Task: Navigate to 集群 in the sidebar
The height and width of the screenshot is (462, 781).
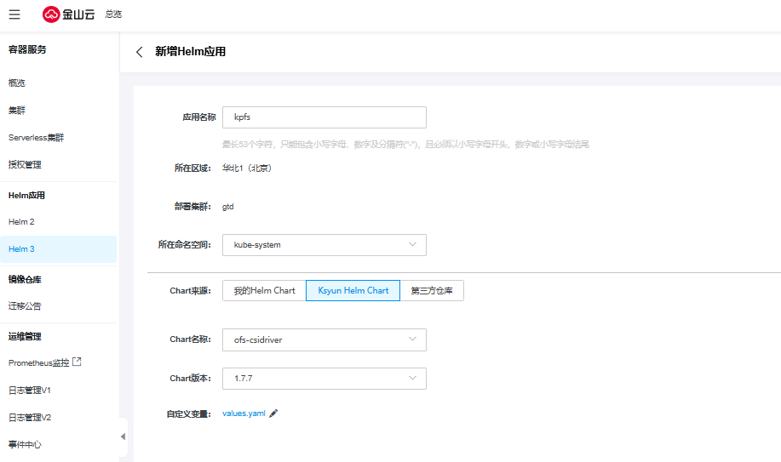Action: (17, 111)
